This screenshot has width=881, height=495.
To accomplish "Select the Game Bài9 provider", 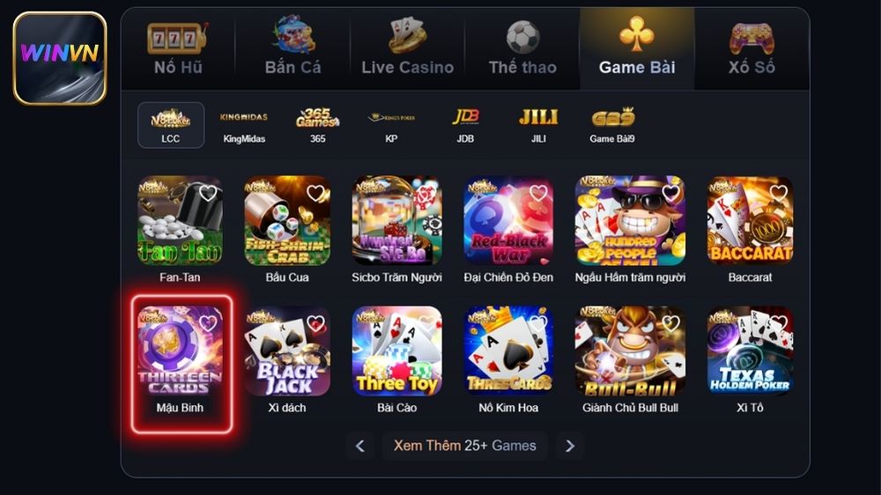I will tap(612, 125).
